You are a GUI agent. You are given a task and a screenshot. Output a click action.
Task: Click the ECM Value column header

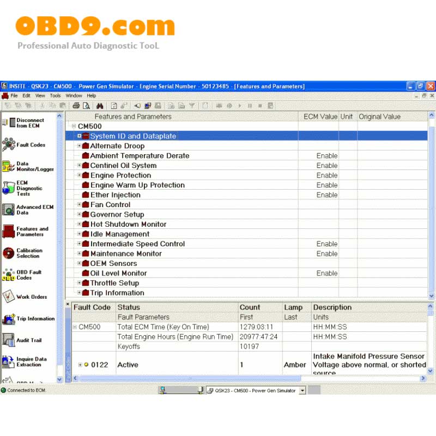pos(319,117)
